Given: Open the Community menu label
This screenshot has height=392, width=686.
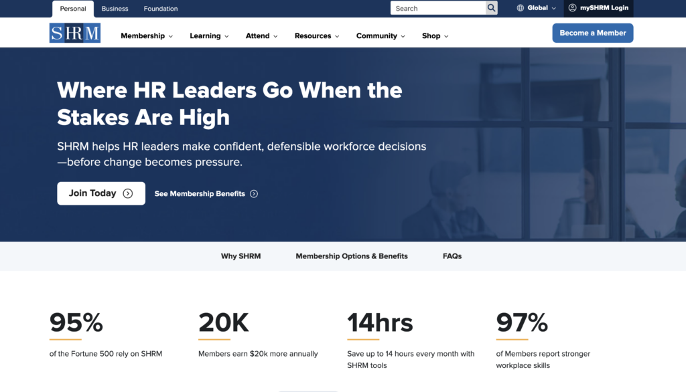Looking at the screenshot, I should pyautogui.click(x=376, y=36).
